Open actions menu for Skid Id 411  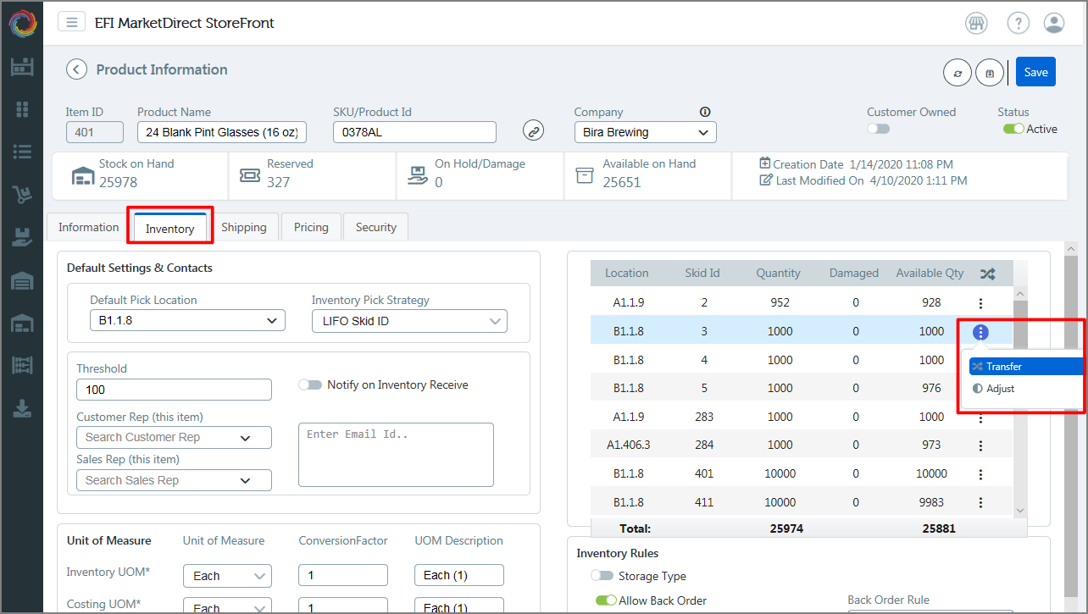(x=980, y=502)
